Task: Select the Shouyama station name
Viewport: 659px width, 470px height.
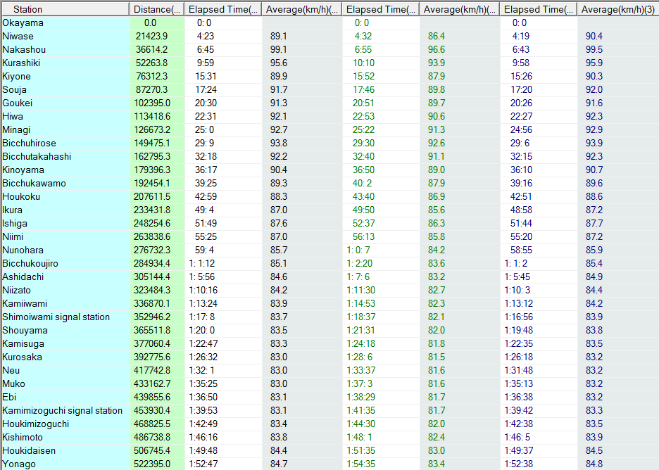Action: [x=25, y=331]
